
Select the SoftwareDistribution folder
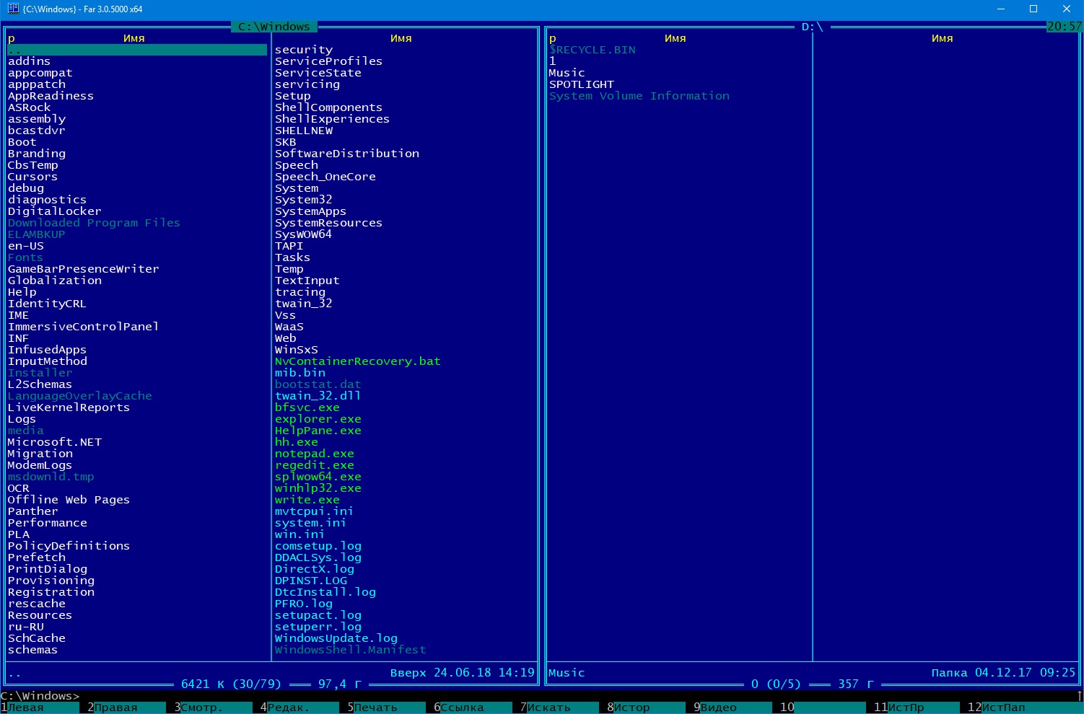click(347, 154)
